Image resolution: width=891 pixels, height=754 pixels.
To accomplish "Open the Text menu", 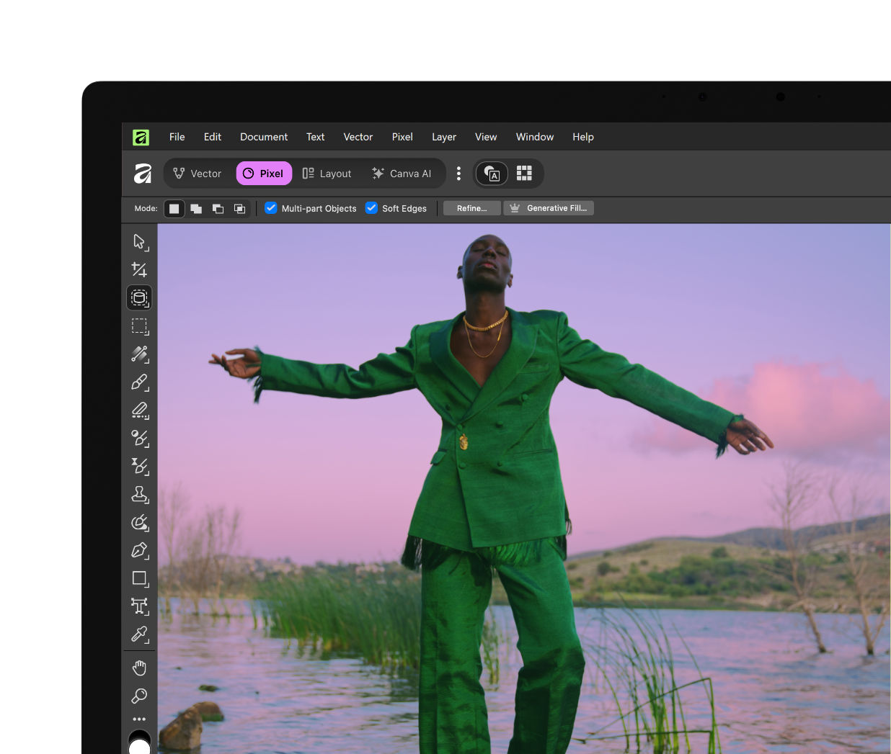I will [316, 137].
